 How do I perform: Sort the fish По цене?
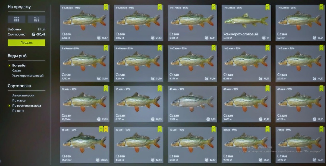point(18,110)
